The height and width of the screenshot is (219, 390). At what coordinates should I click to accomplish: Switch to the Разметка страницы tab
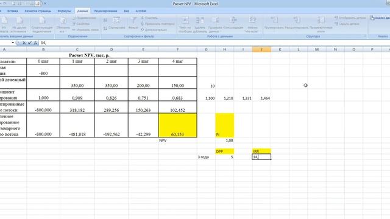38,11
